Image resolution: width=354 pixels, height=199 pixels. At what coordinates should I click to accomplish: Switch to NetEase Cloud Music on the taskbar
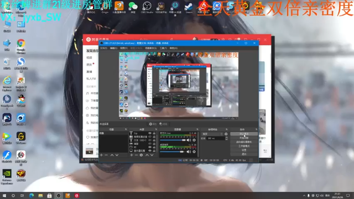pyautogui.click(x=76, y=195)
